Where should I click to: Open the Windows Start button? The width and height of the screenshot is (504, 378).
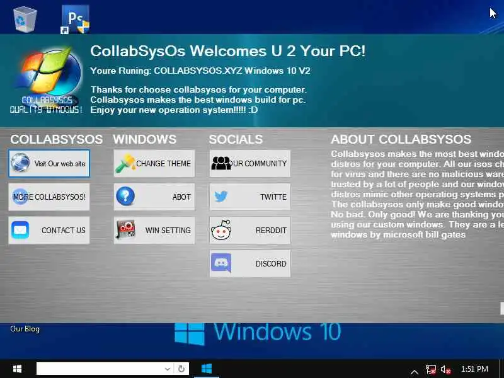click(17, 369)
